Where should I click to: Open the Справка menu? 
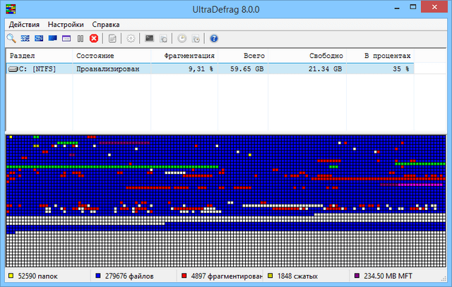click(x=106, y=25)
